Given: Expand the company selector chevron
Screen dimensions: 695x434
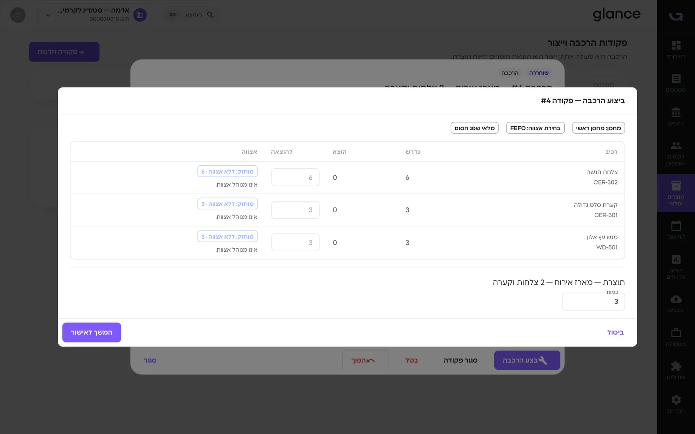Looking at the screenshot, I should (48, 15).
